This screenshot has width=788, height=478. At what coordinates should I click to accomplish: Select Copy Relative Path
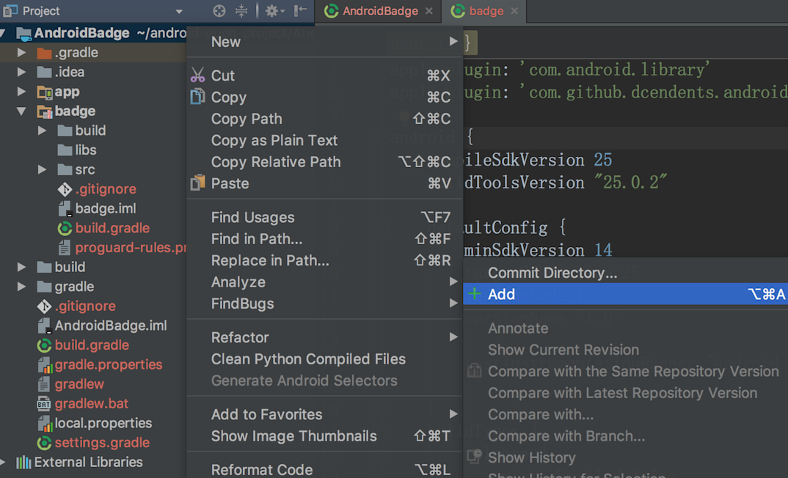tap(324, 162)
